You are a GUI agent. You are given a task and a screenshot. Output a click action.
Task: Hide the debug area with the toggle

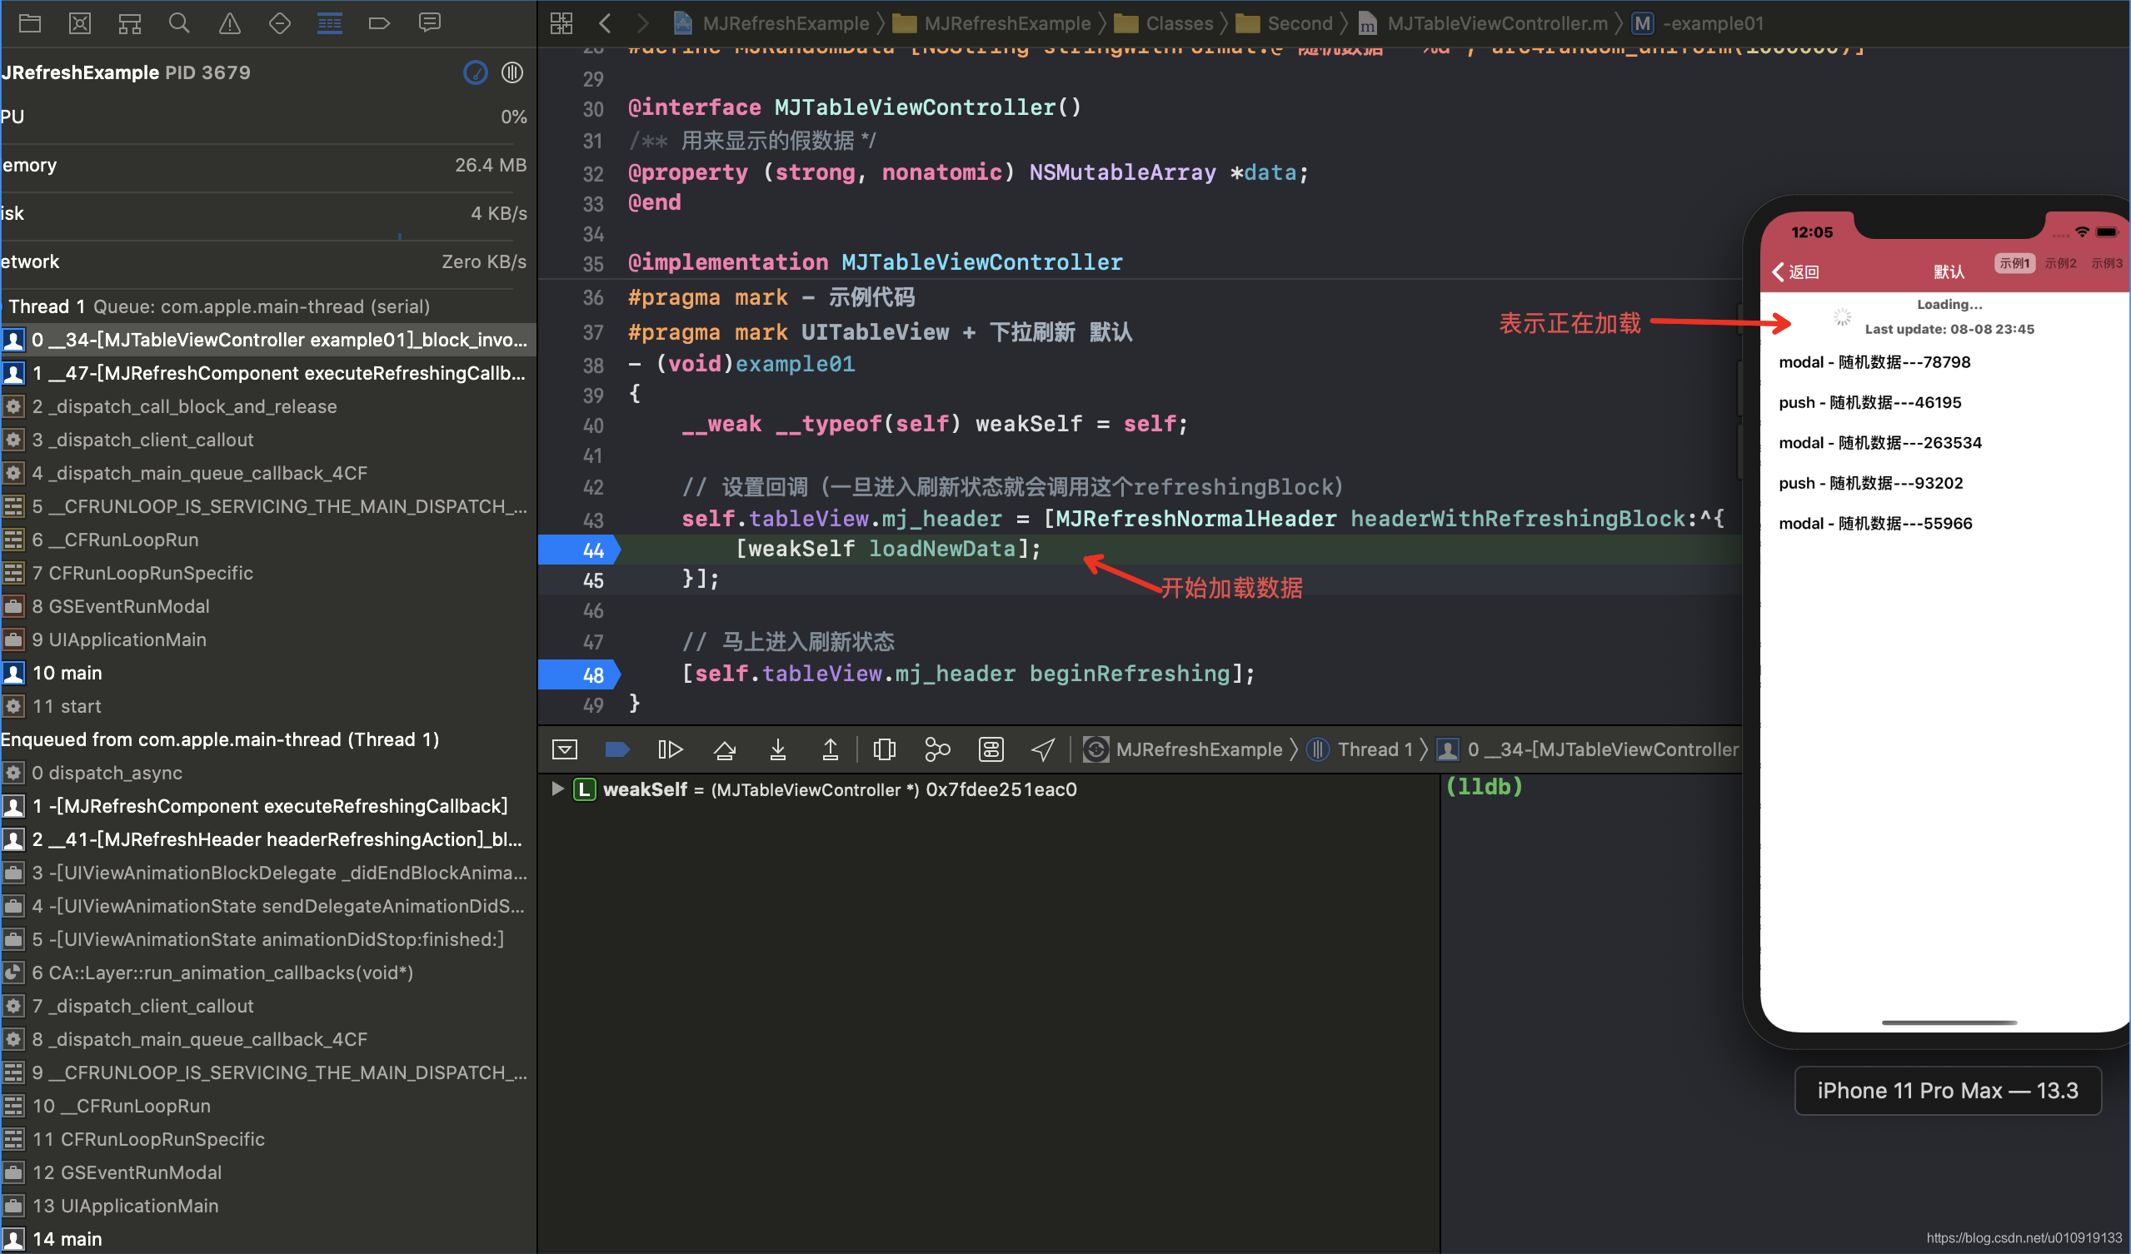[x=565, y=749]
